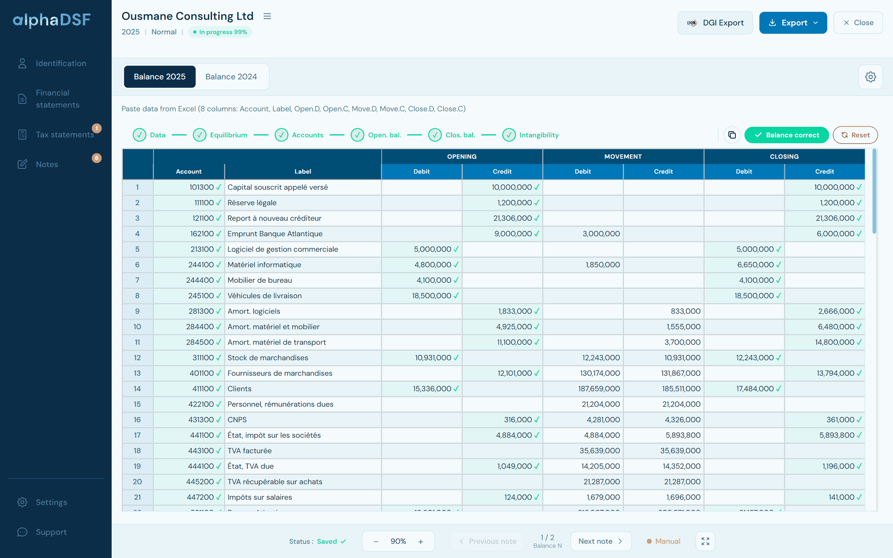
Task: Click the table vertical scrollbar
Action: point(874,191)
